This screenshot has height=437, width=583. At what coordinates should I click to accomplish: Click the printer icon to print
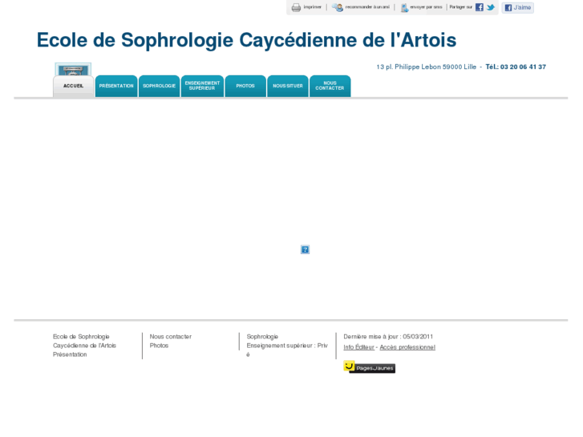click(296, 7)
